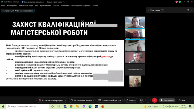This screenshot has width=194, height=109.
Task: Click the Совместный доступ button in toolbar
Action: point(110,100)
